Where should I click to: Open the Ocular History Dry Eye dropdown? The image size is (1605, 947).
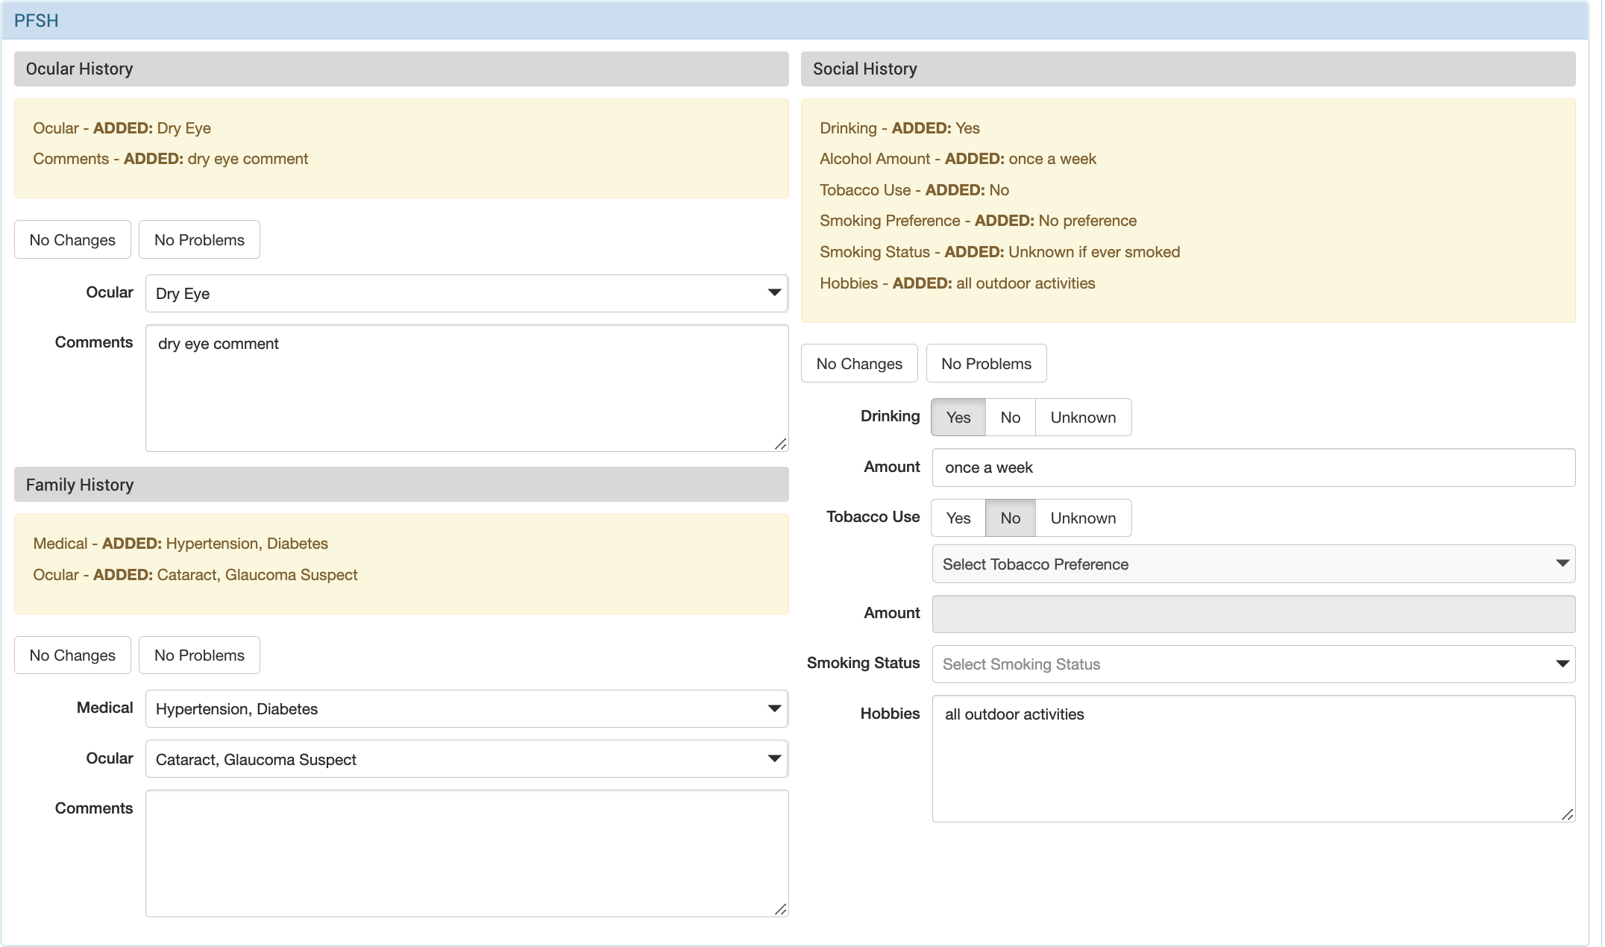point(466,294)
